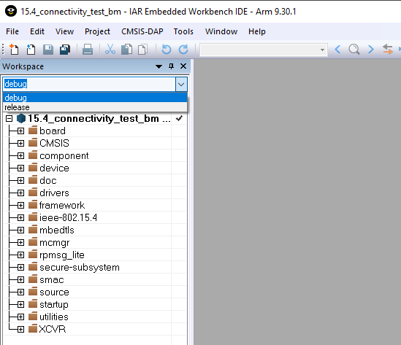Click the project checkmark status
Screen dimensions: 401x345
click(179, 118)
